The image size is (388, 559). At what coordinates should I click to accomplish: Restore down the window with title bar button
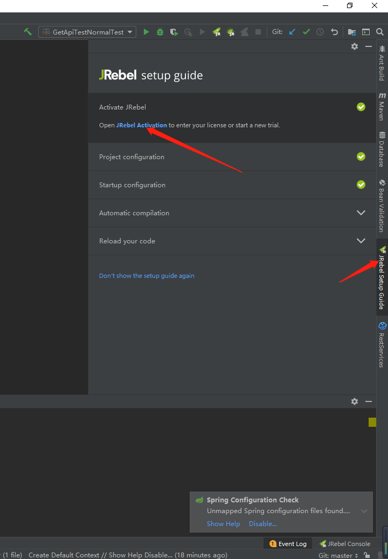350,5
